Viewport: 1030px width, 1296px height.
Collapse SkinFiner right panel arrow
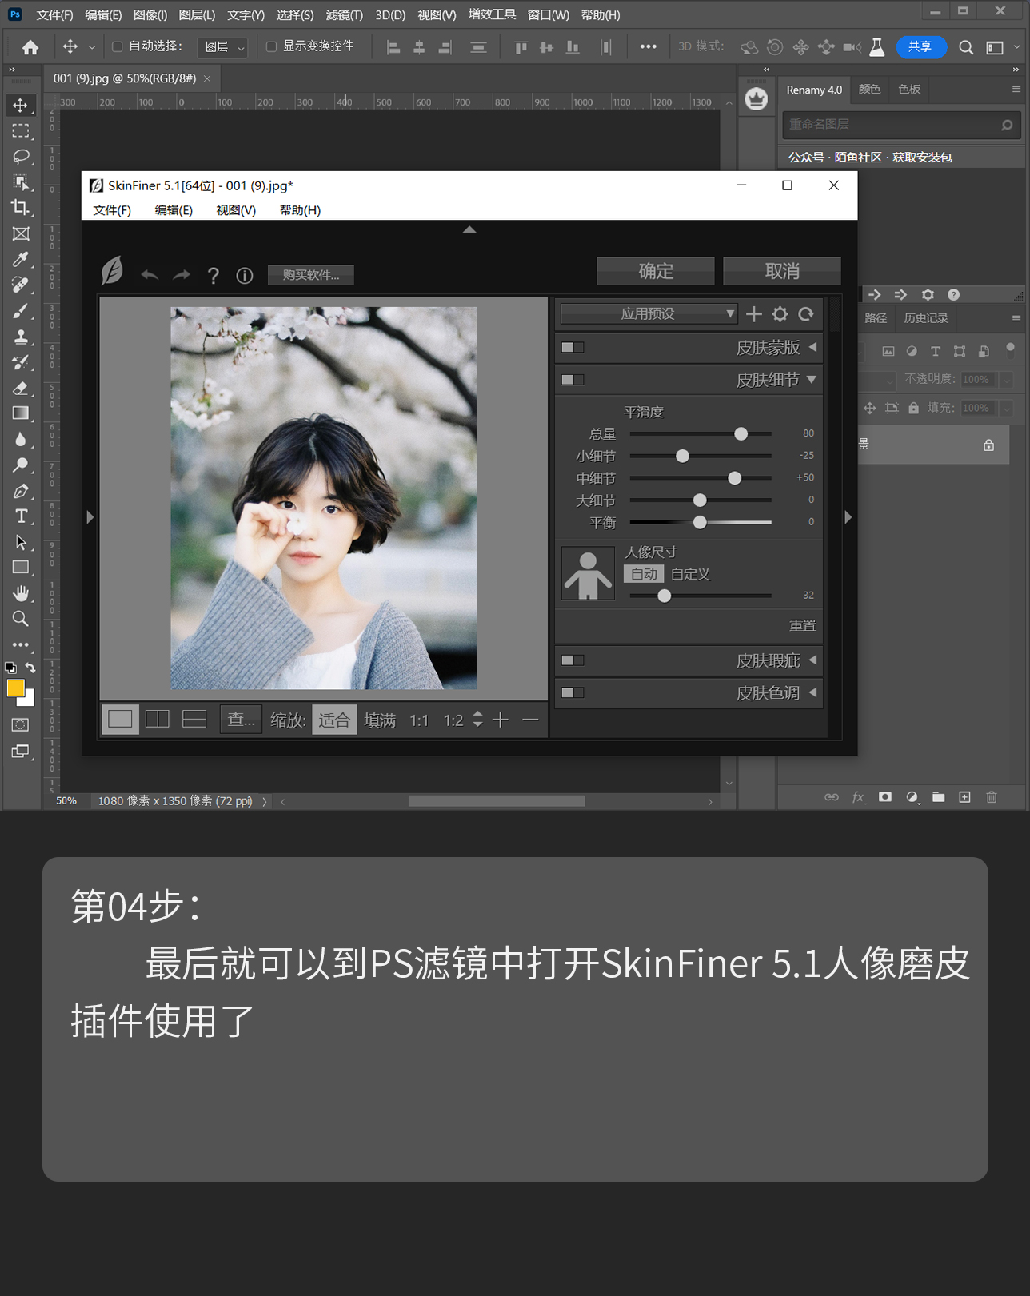point(848,517)
